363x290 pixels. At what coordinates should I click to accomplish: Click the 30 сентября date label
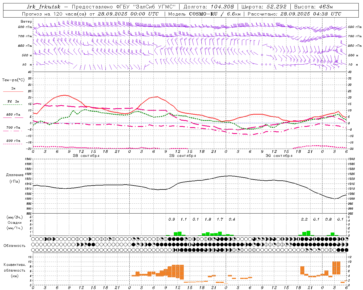[279, 156]
